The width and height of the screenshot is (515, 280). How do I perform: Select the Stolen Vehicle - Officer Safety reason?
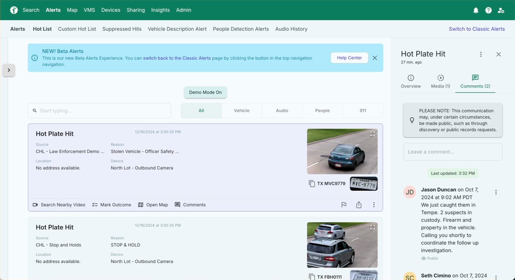tap(145, 151)
